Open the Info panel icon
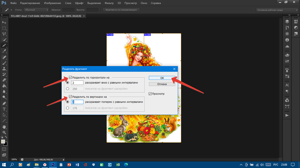This screenshot has height=168, width=300. point(287,40)
